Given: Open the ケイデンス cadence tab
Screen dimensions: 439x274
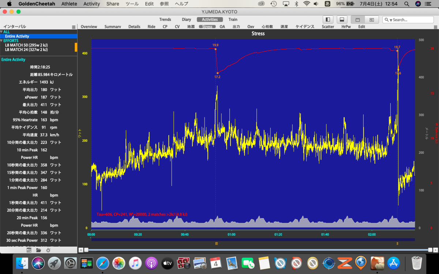Looking at the screenshot, I should pos(305,27).
